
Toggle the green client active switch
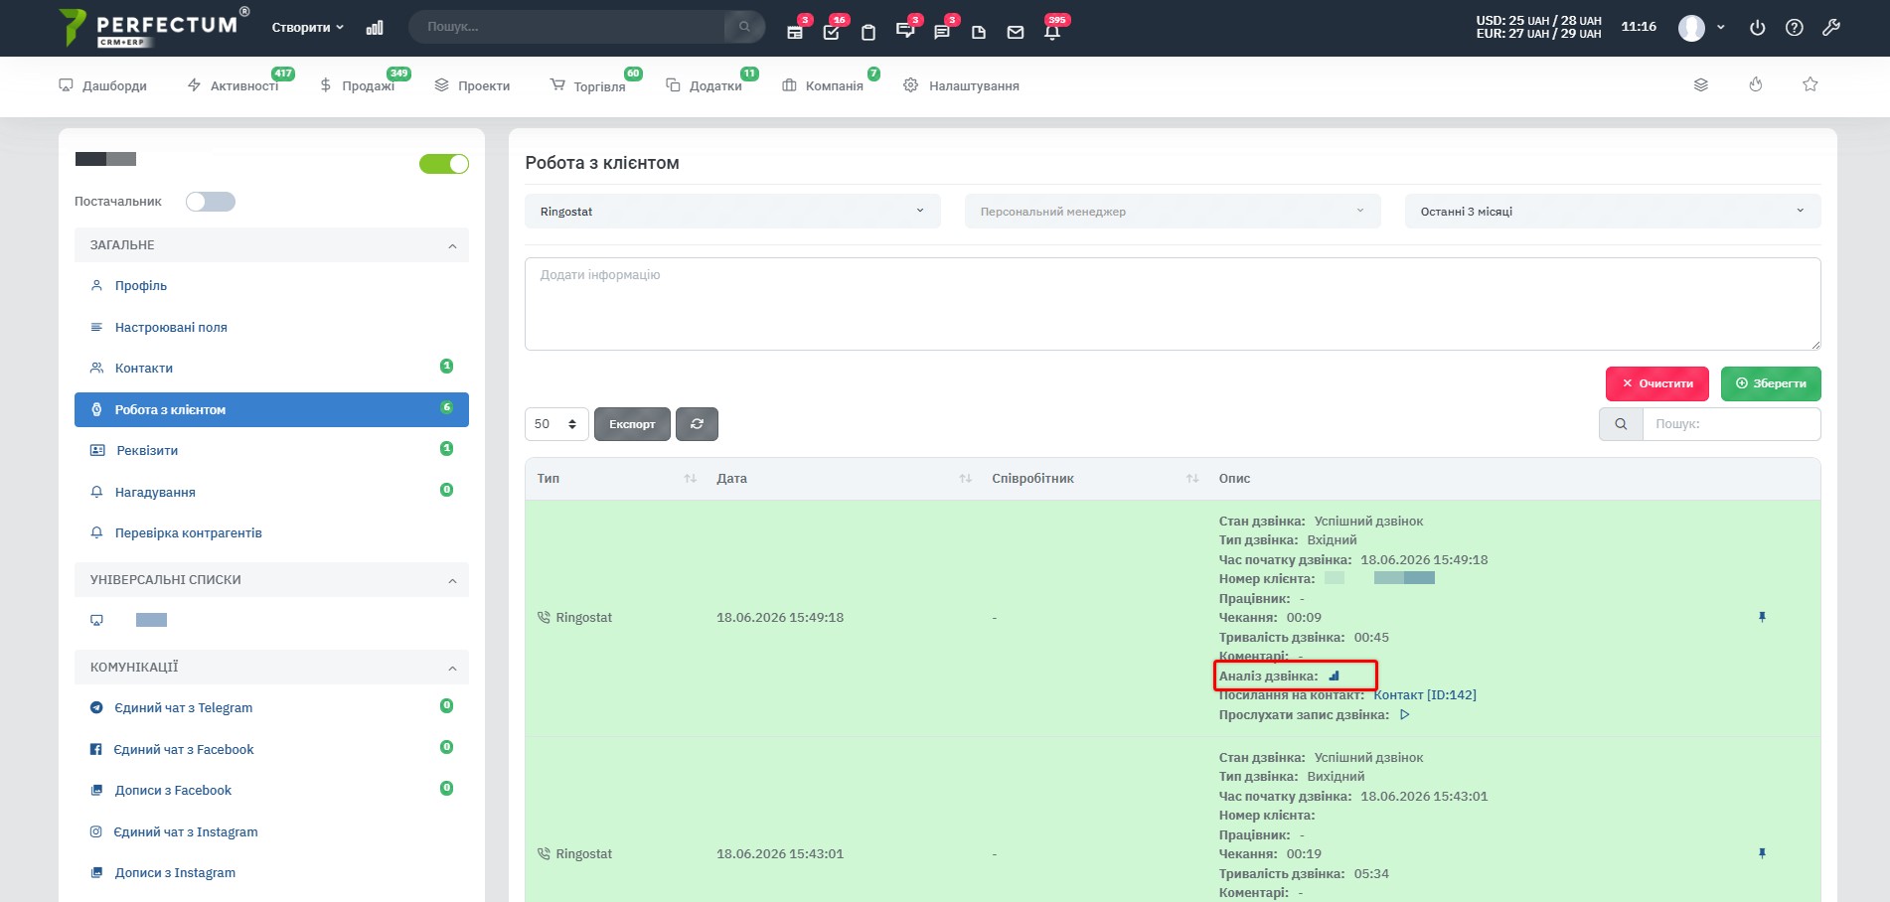coord(444,164)
